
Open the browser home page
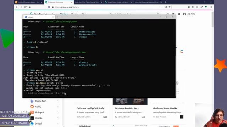coord(29,7)
